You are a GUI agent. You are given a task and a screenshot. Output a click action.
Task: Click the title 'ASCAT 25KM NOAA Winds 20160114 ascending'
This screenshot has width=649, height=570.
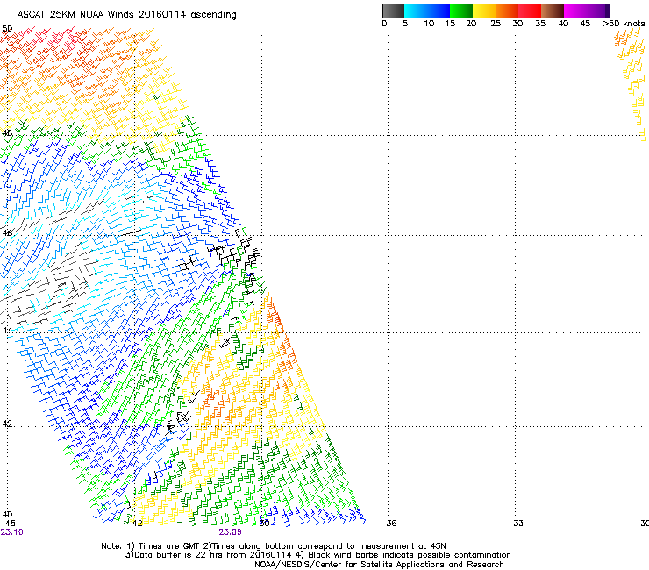[126, 15]
